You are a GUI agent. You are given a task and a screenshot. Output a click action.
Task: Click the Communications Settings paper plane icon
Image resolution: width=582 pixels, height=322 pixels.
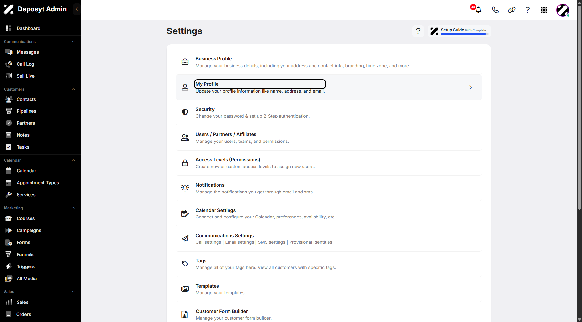[185, 239]
